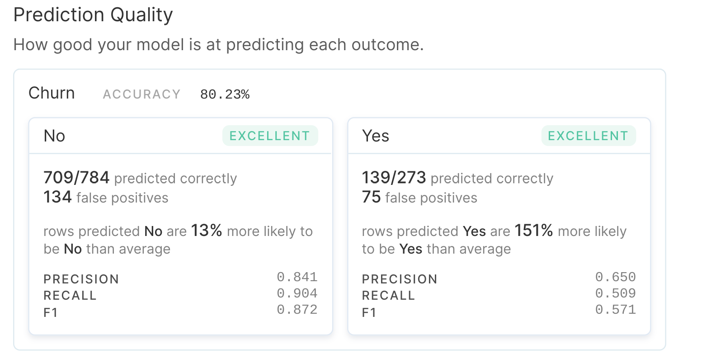Click the 75 false positives text

[419, 198]
